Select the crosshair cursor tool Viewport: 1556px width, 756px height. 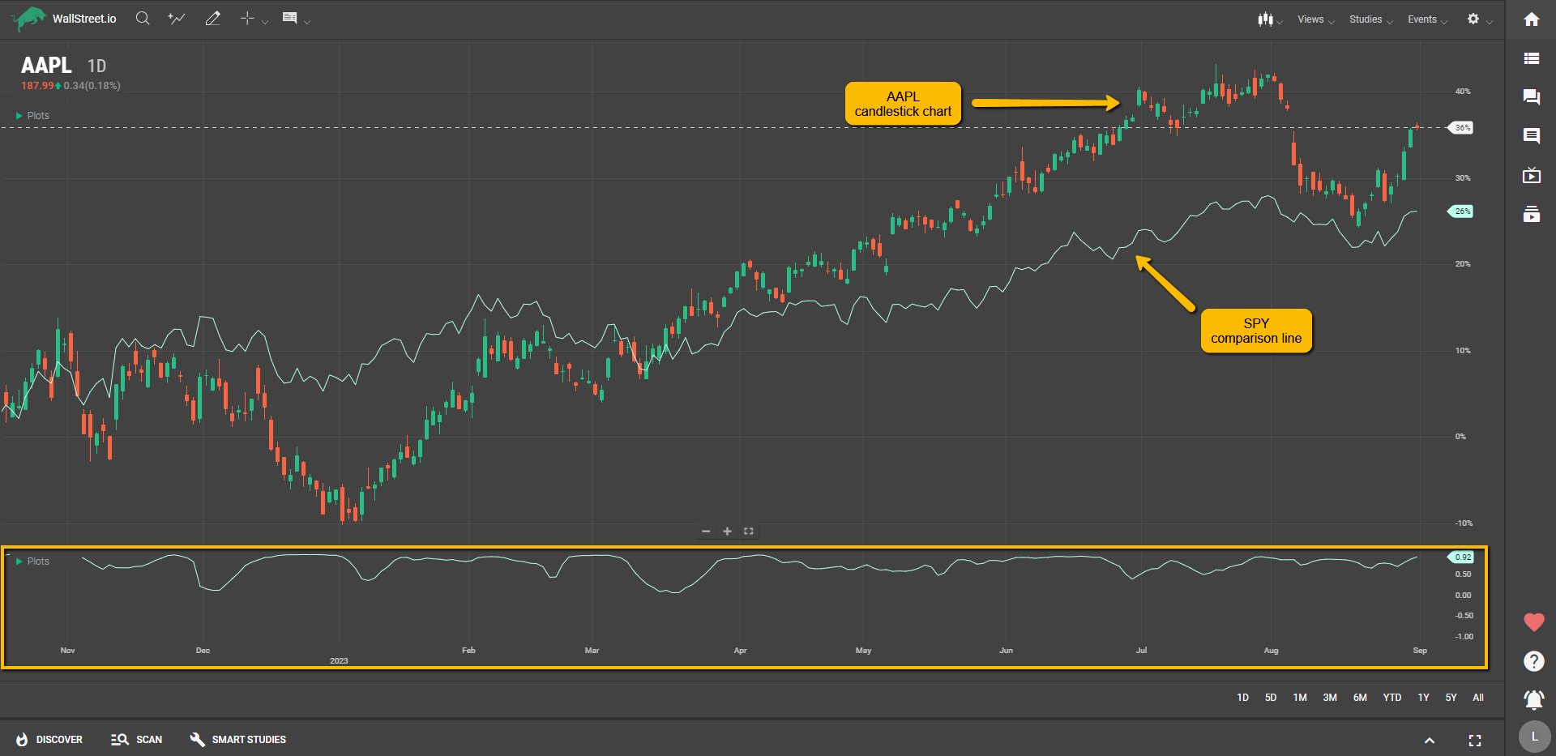247,19
